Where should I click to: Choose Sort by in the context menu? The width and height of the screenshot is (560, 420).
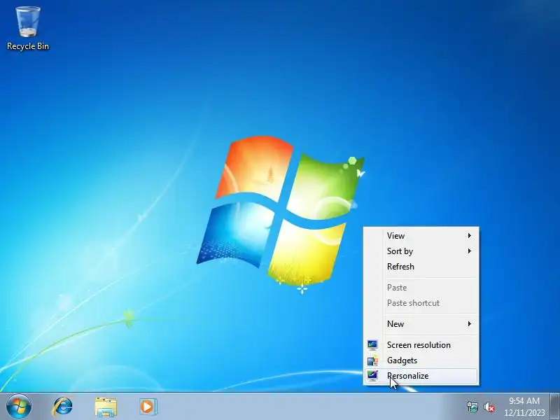(x=421, y=251)
